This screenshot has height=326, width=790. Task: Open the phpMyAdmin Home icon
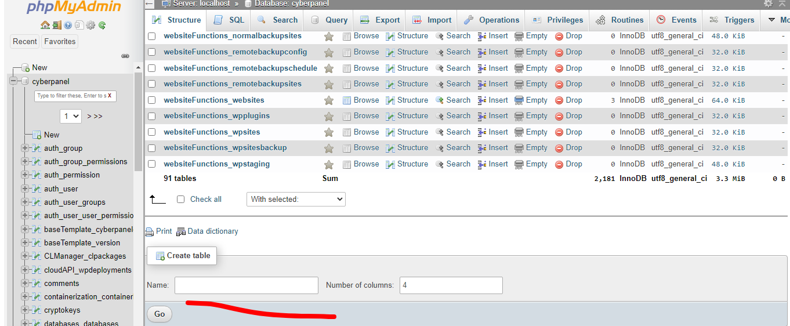tap(45, 25)
